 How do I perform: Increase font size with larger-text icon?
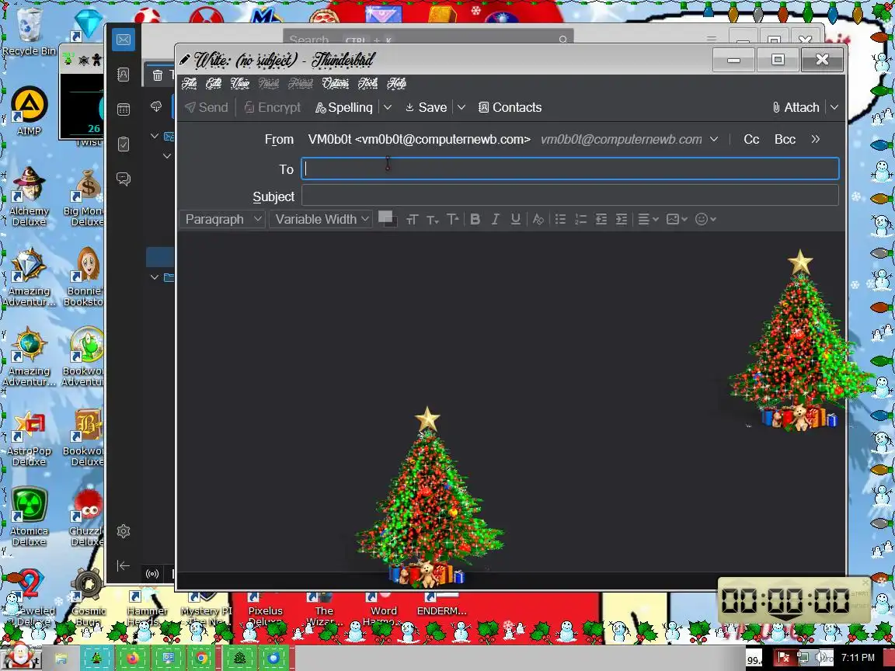(x=453, y=219)
